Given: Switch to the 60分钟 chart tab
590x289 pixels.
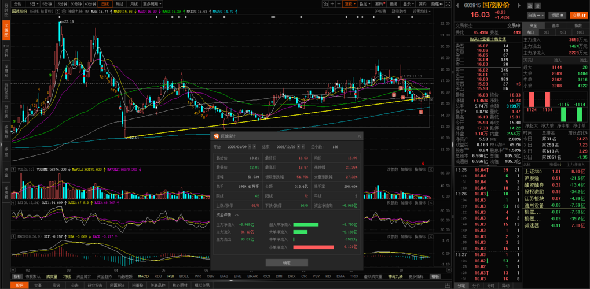Looking at the screenshot, I should tap(90, 4).
